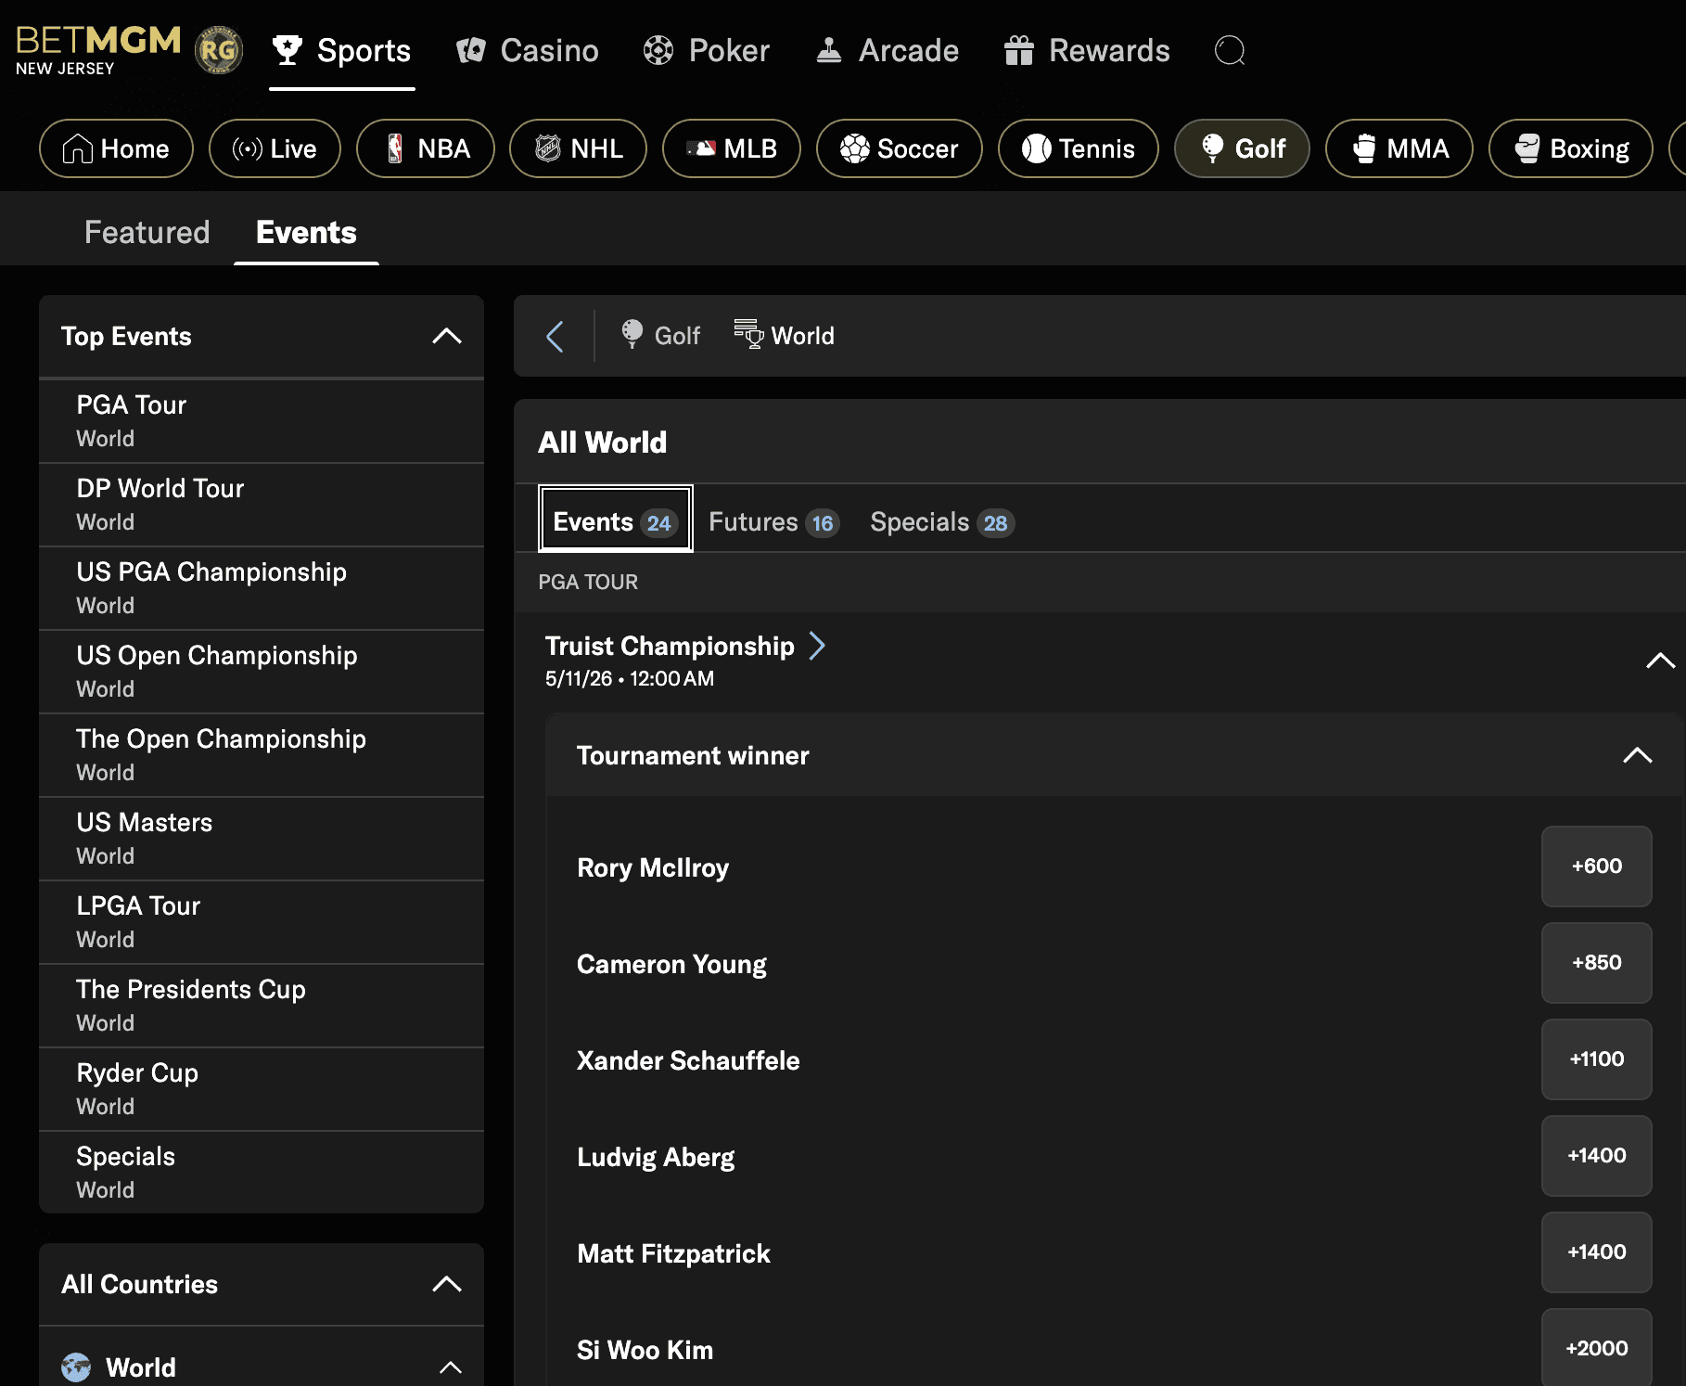This screenshot has width=1686, height=1386.
Task: Click the MLB logo icon
Action: pyautogui.click(x=701, y=148)
